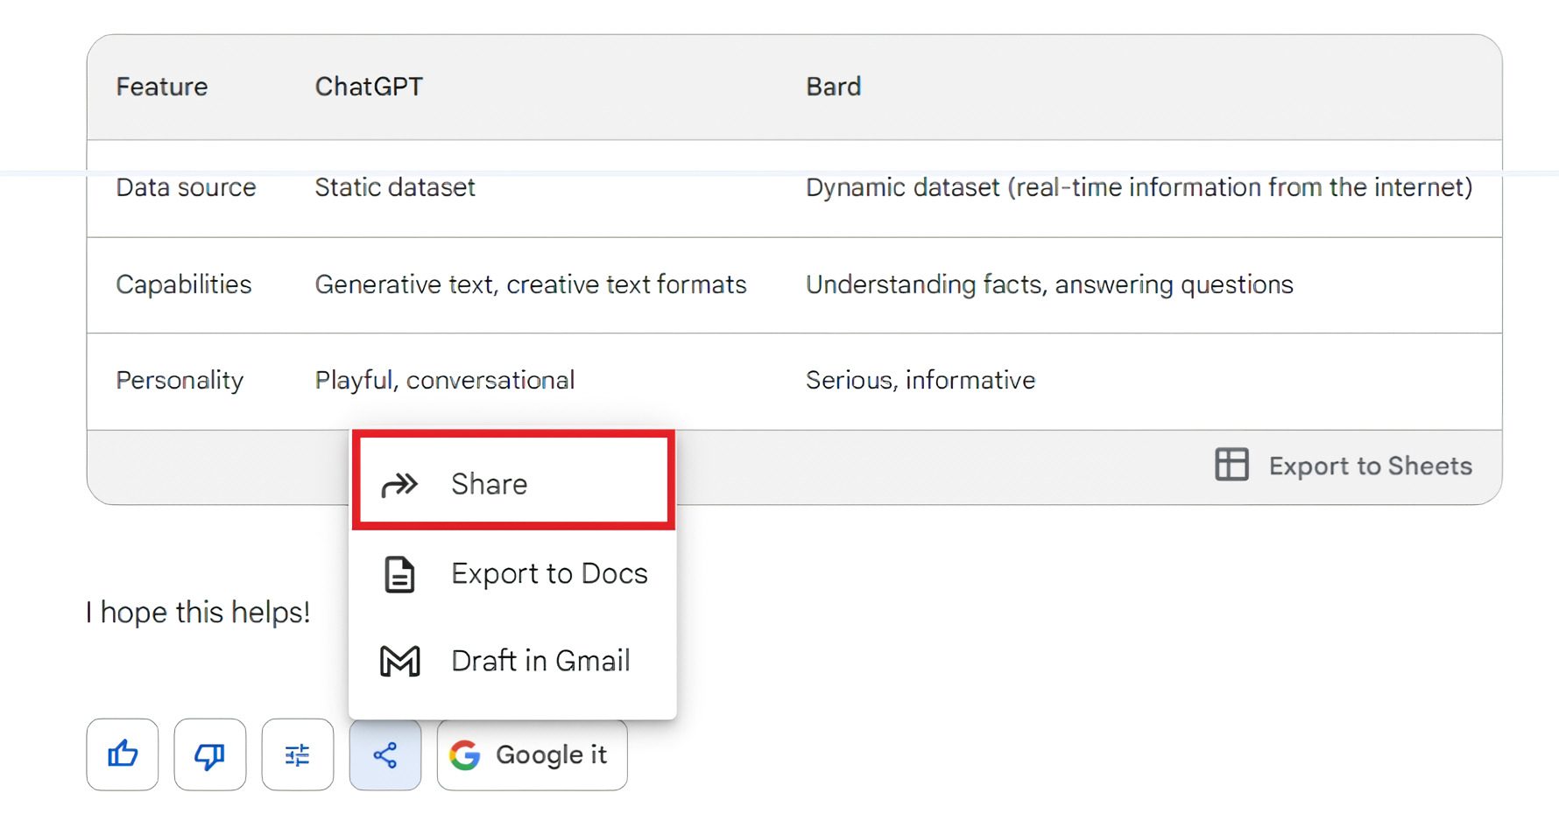The height and width of the screenshot is (814, 1559).
Task: Click the Gmail envelope icon in menu
Action: (x=400, y=661)
